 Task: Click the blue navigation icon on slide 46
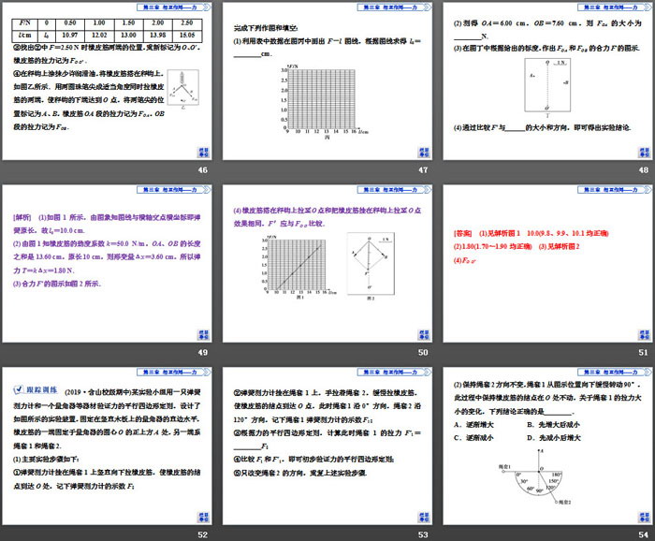coord(203,152)
